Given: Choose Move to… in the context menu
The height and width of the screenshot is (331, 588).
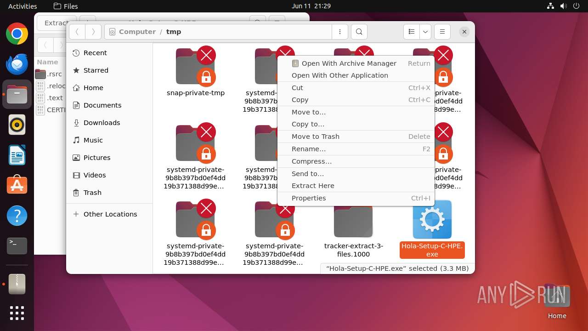Looking at the screenshot, I should [x=356, y=112].
